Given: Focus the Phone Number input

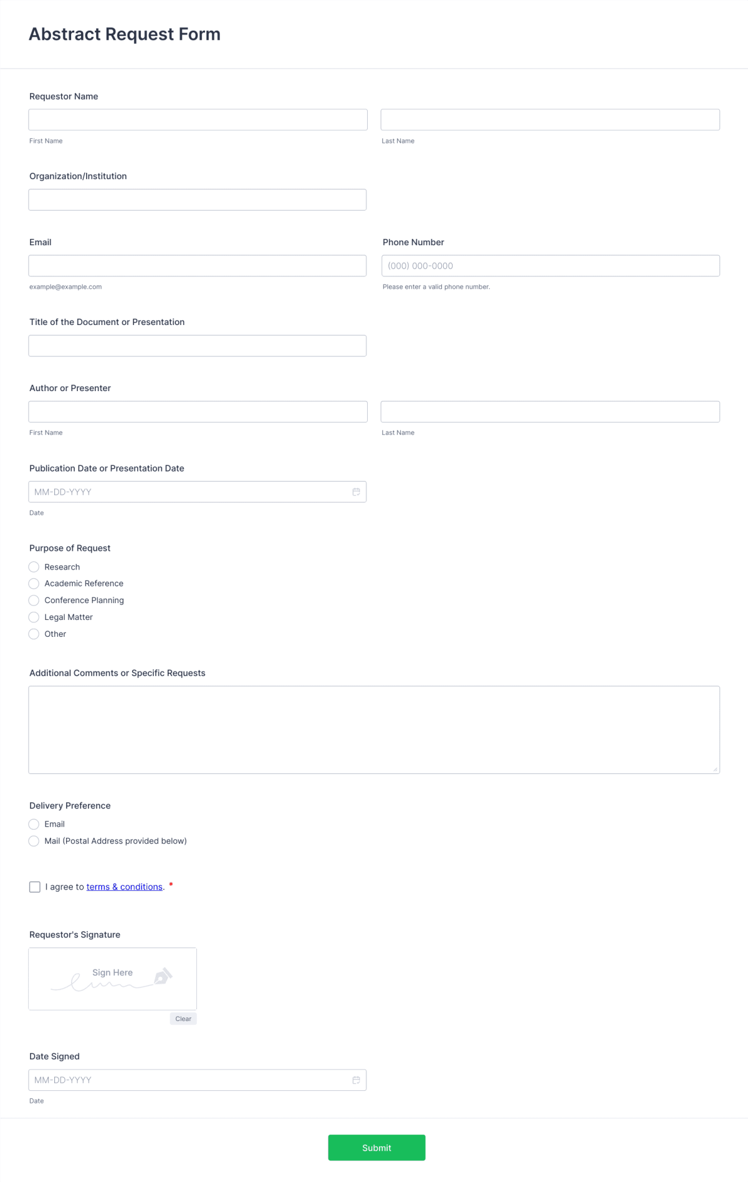Looking at the screenshot, I should [550, 265].
